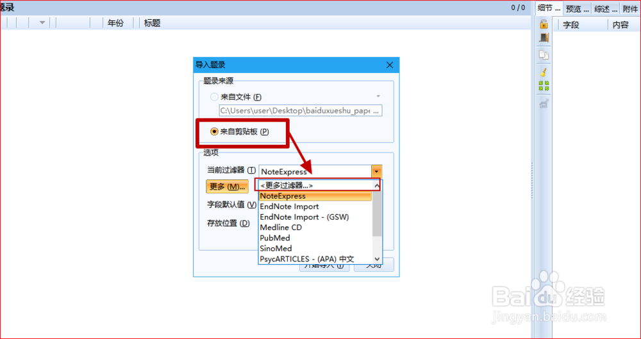Click the 更多 (M)... button

point(228,186)
